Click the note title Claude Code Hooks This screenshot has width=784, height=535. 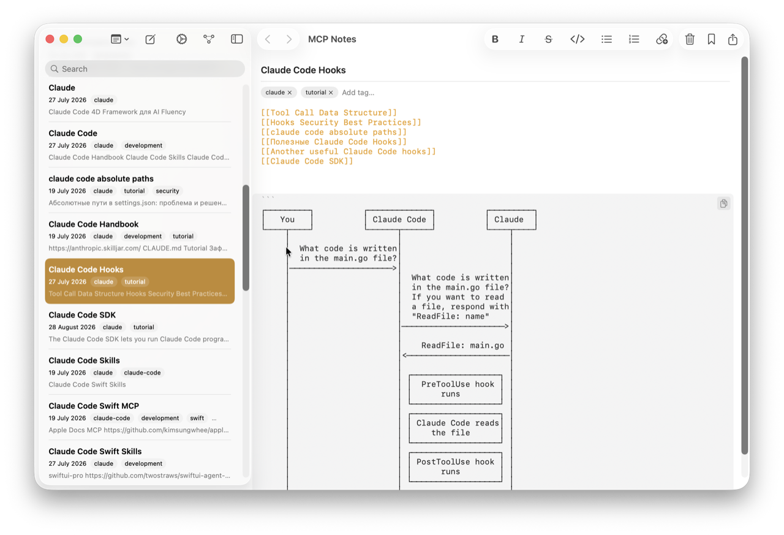click(303, 70)
